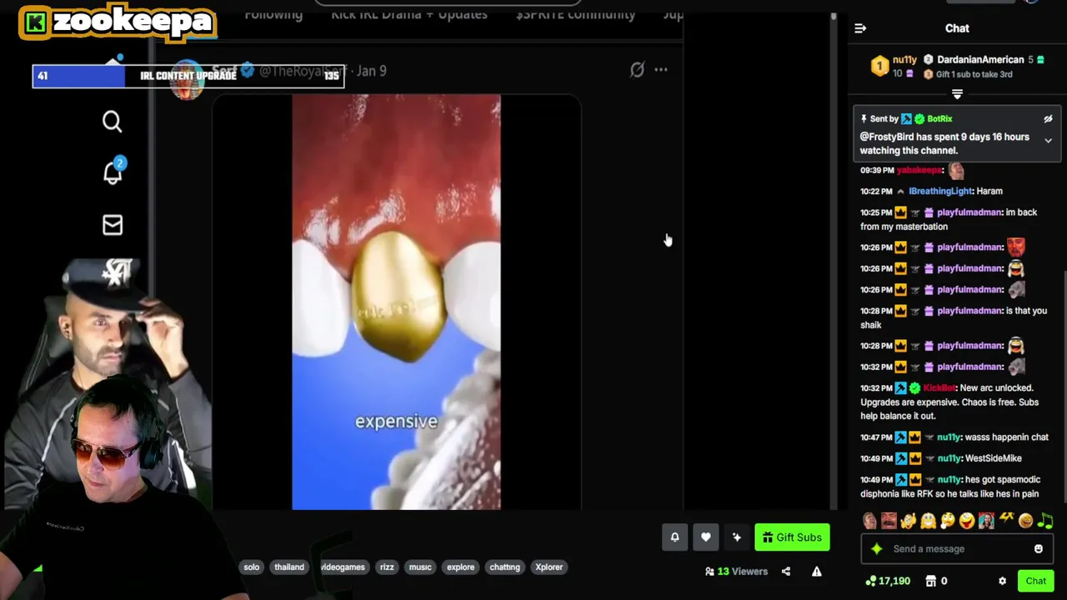Select the green music note emote
1067x600 pixels.
point(1045,521)
